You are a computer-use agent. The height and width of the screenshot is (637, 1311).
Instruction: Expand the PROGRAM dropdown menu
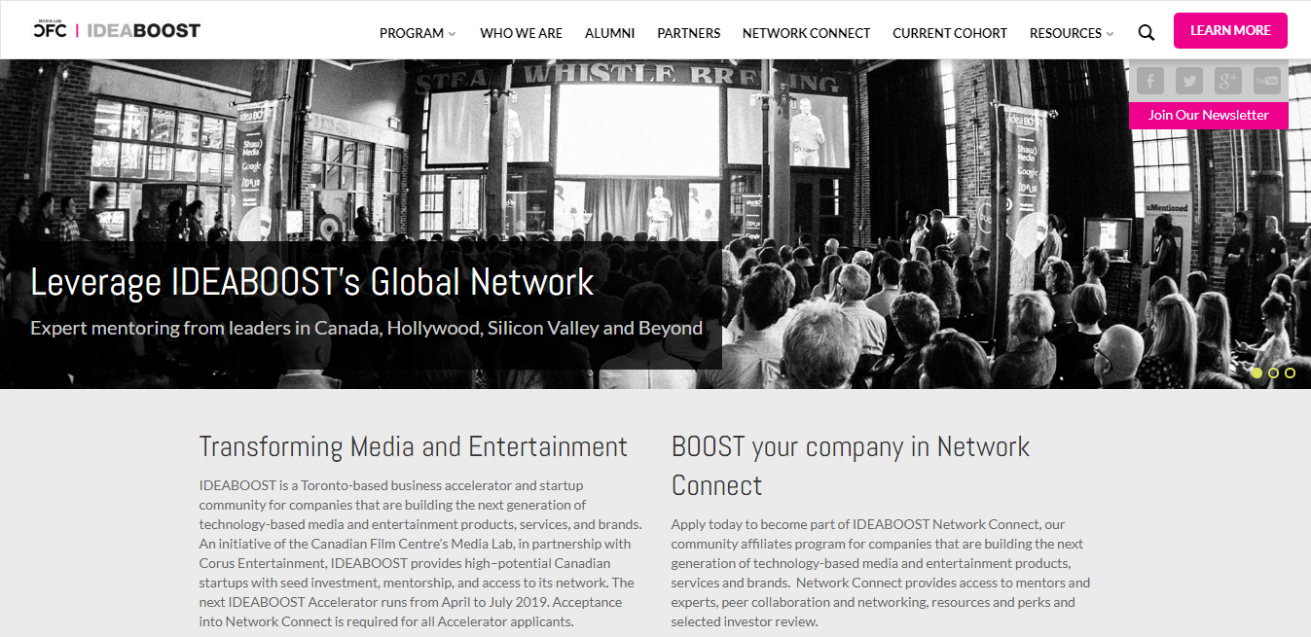tap(418, 33)
